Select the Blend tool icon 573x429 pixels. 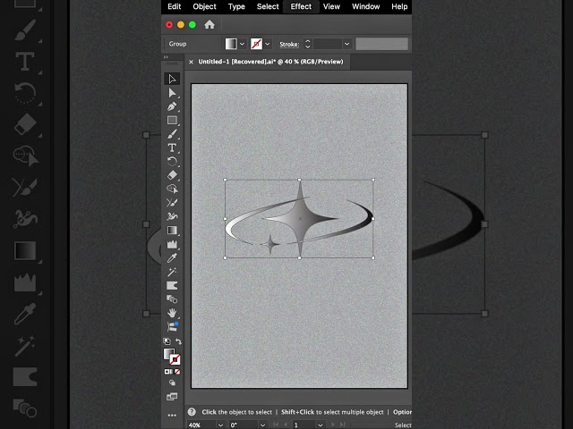[172, 299]
